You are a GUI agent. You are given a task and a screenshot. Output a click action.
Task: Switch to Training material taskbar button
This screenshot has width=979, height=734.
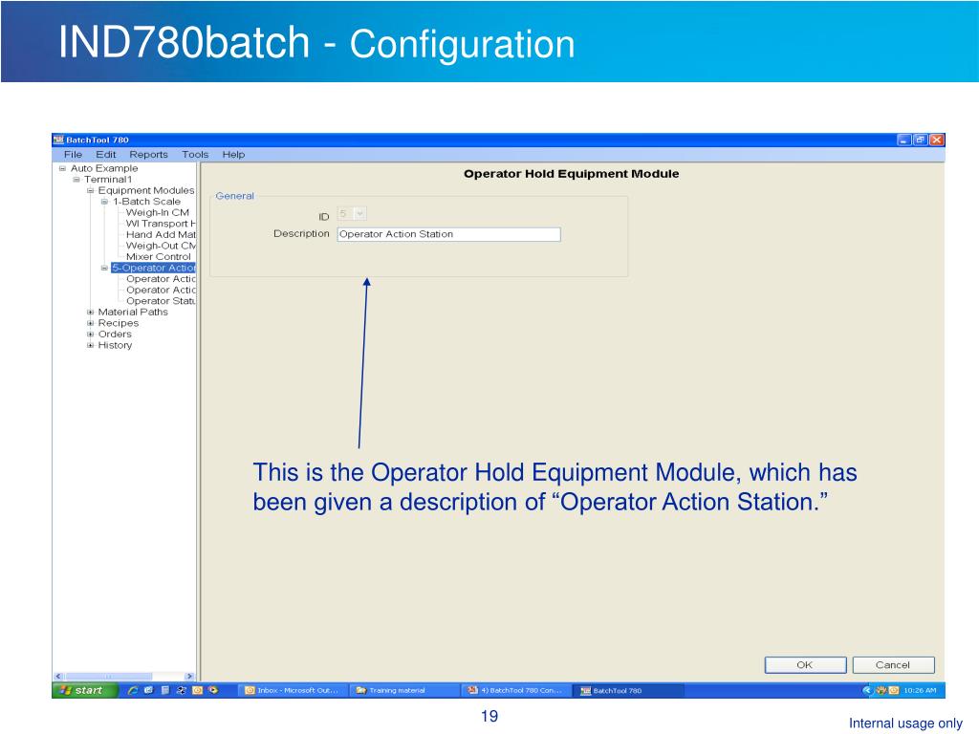coord(404,690)
